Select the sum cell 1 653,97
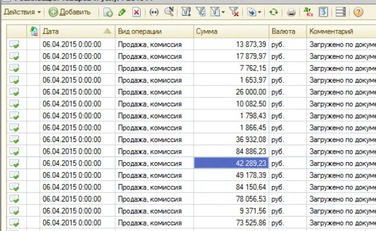 tap(231, 80)
